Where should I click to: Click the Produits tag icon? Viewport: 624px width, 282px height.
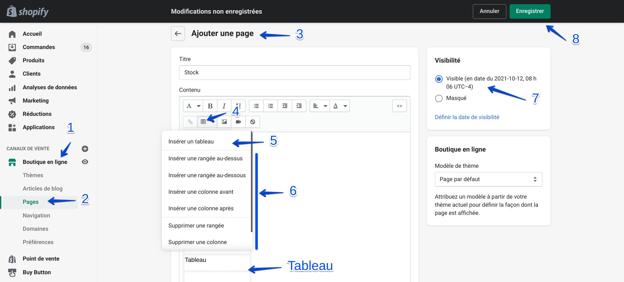pyautogui.click(x=12, y=60)
